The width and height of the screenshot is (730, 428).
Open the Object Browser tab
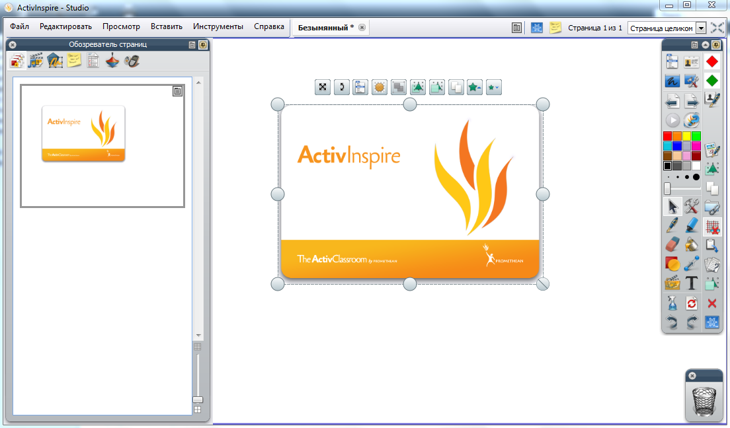55,61
